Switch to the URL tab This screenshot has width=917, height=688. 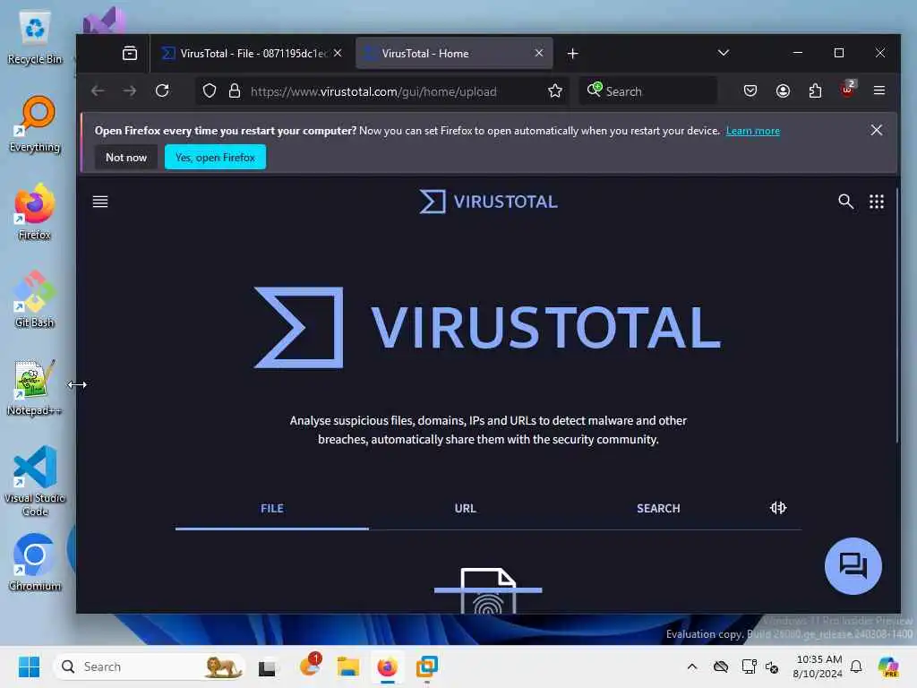click(x=466, y=509)
